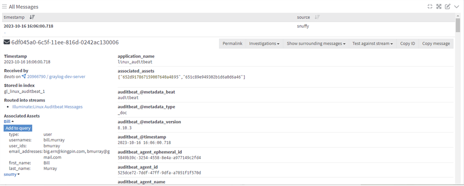Image resolution: width=464 pixels, height=186 pixels.
Task: Click the _doc metadata type value
Action: [x=123, y=113]
